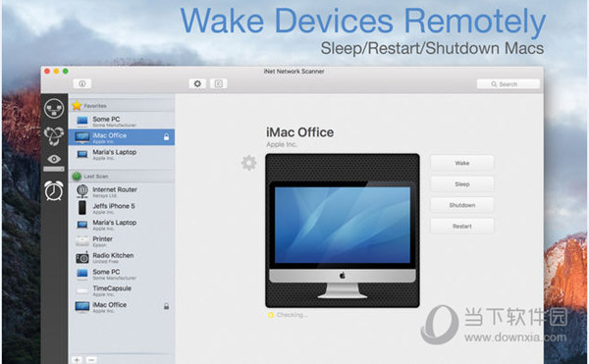This screenshot has width=589, height=364.
Task: Click the iMac Office heading
Action: [299, 132]
